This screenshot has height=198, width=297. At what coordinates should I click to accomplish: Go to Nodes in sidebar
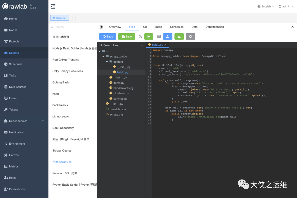tap(24, 30)
